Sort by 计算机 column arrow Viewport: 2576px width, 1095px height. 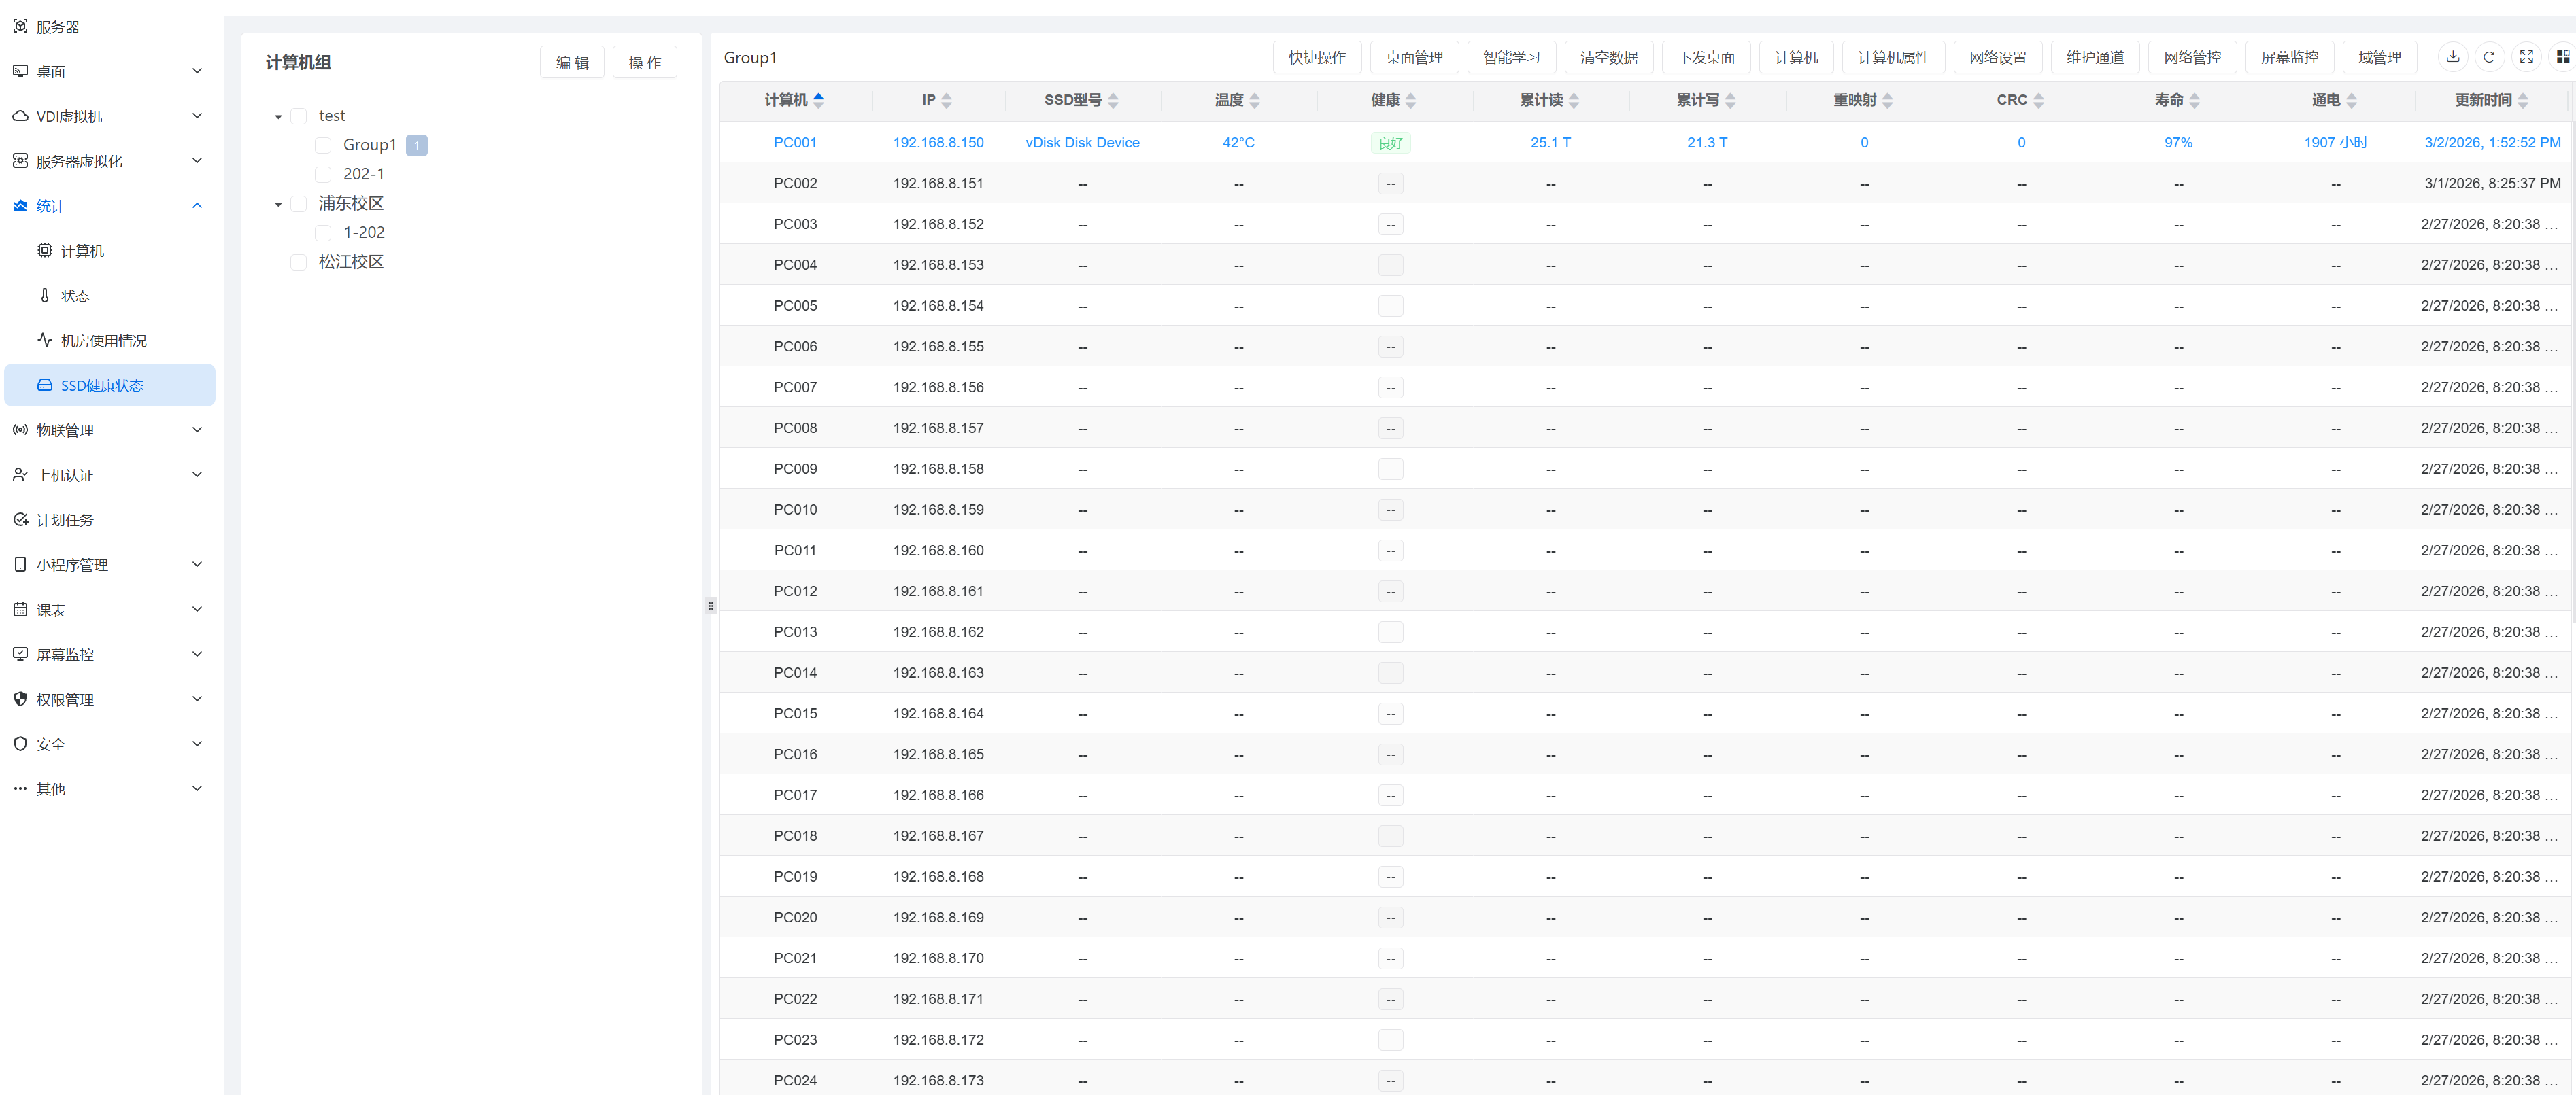[818, 100]
